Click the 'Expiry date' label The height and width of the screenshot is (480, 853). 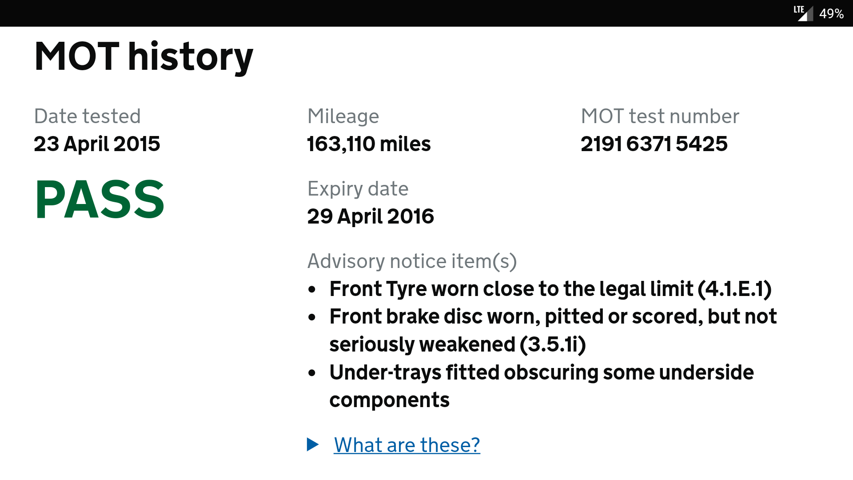click(x=358, y=189)
